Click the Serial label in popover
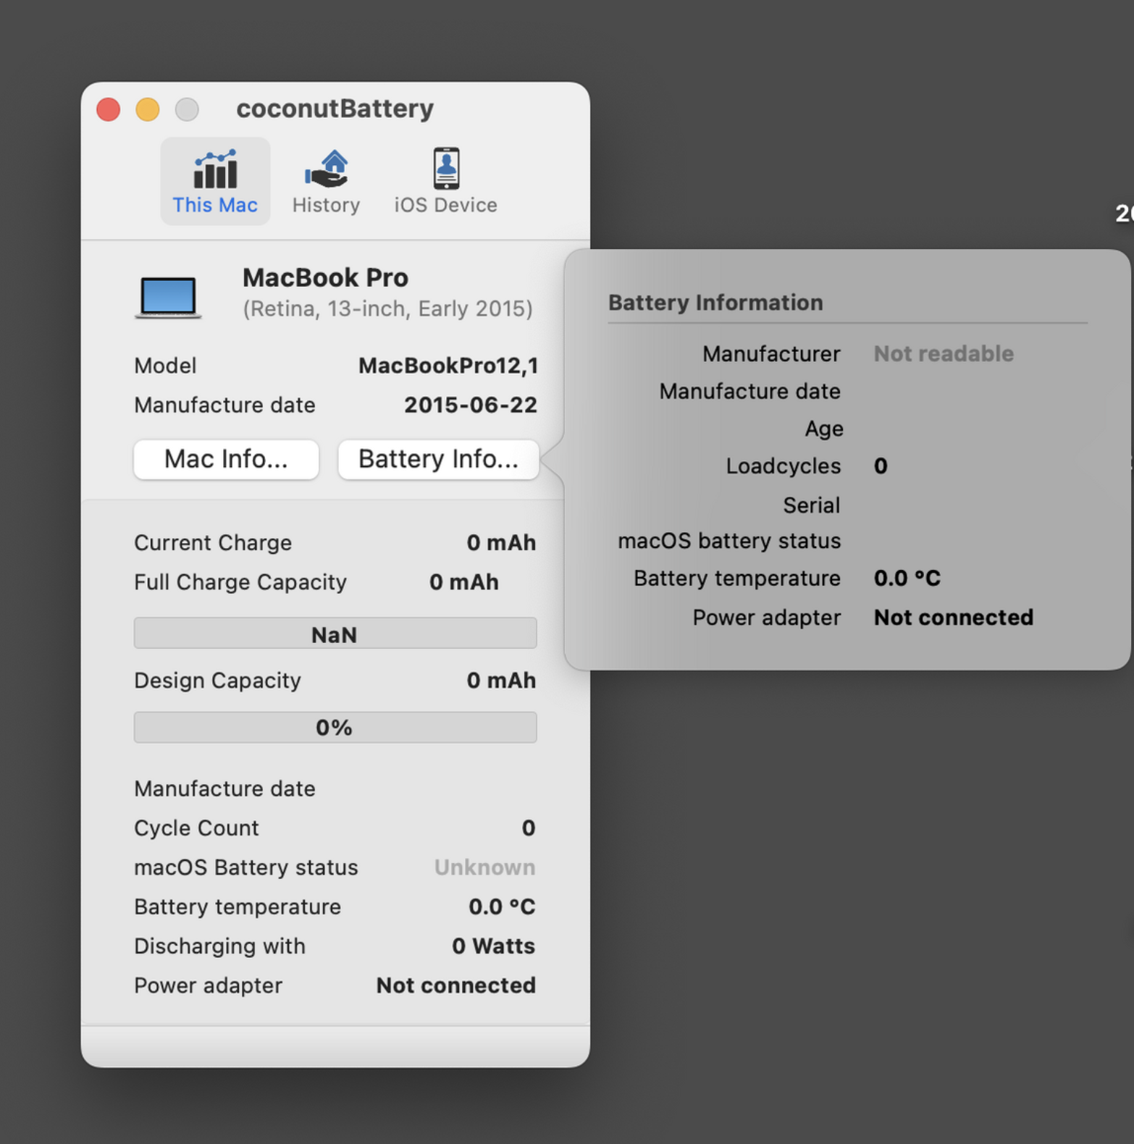The image size is (1134, 1144). click(x=812, y=505)
